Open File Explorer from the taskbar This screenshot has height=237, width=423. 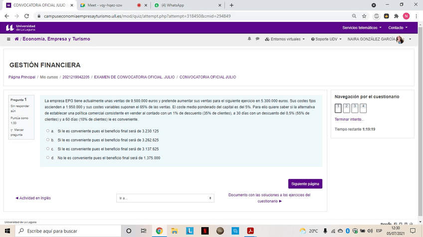175,231
